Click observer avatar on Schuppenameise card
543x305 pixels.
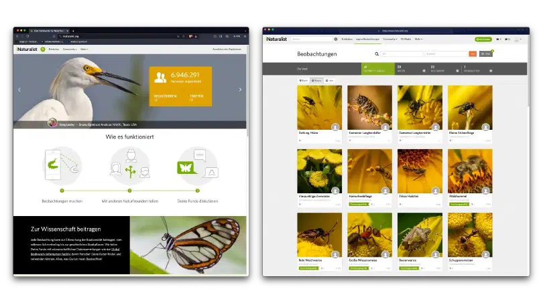pos(485,255)
